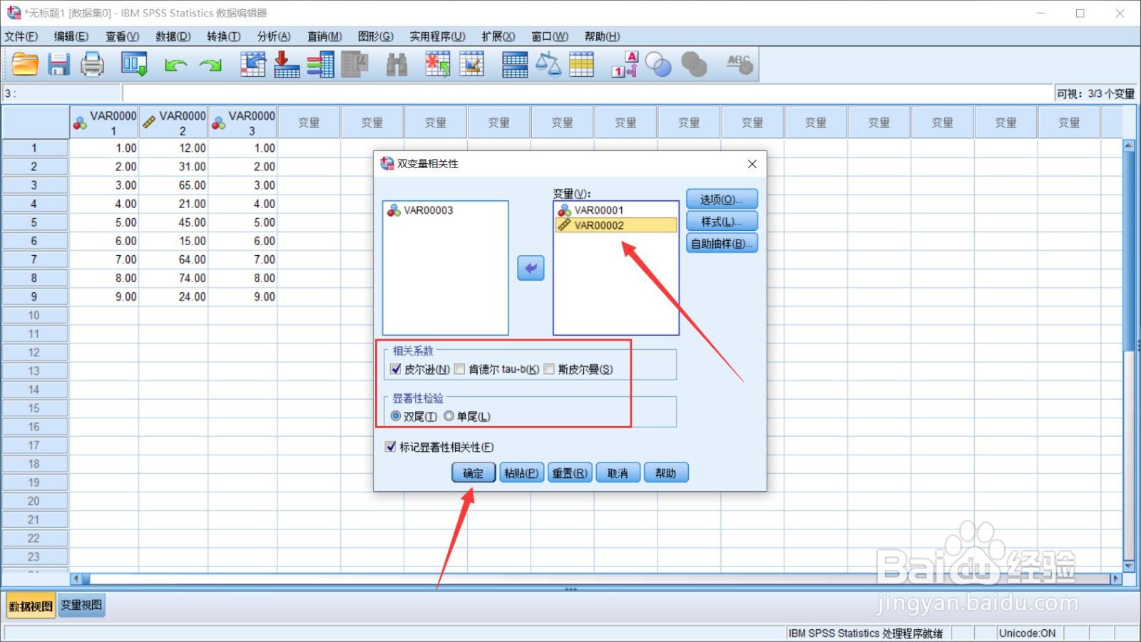The image size is (1141, 642).
Task: Open the 分析(A) menu
Action: point(274,36)
